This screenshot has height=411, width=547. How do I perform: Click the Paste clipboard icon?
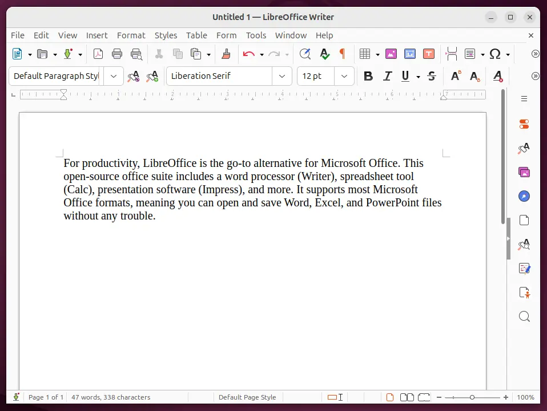[x=196, y=54]
